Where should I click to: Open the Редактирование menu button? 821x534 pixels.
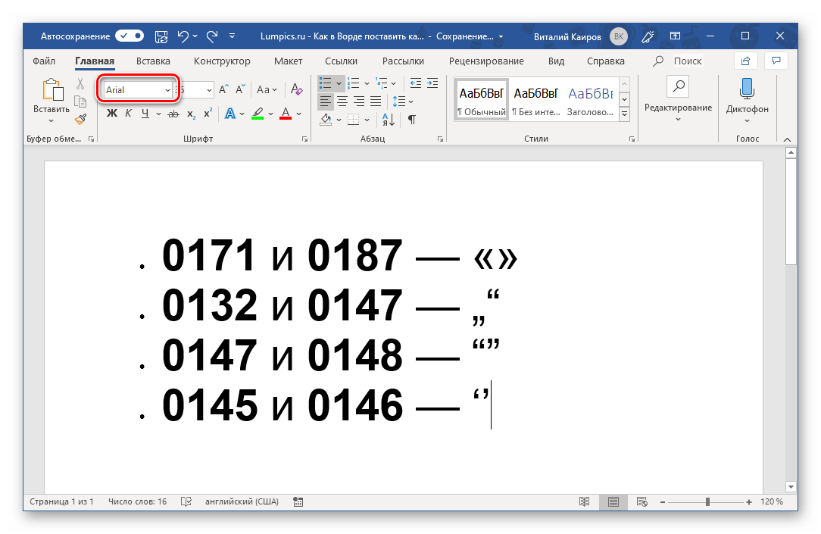pyautogui.click(x=678, y=100)
